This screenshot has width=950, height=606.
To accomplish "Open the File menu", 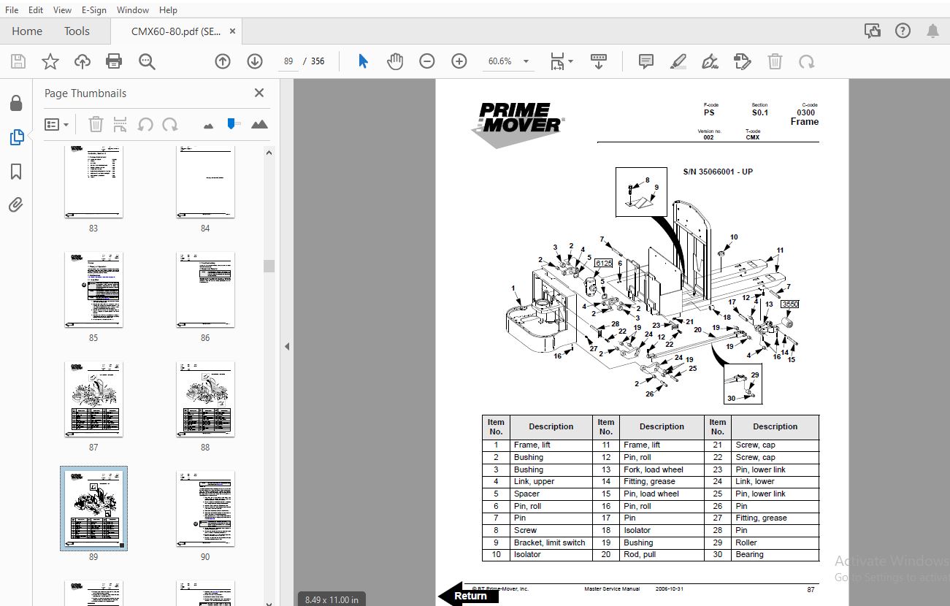I will coord(12,9).
